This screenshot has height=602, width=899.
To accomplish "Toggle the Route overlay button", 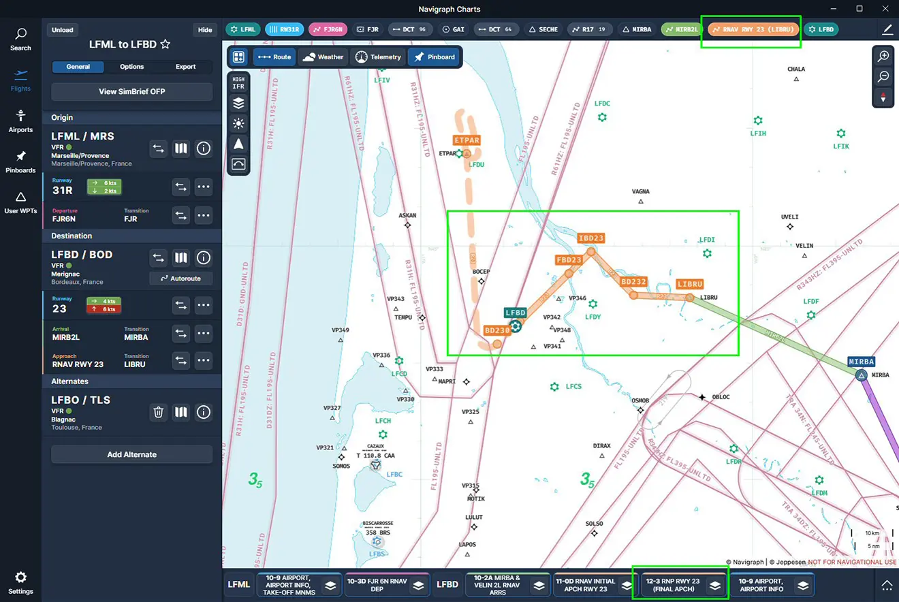I will (274, 57).
